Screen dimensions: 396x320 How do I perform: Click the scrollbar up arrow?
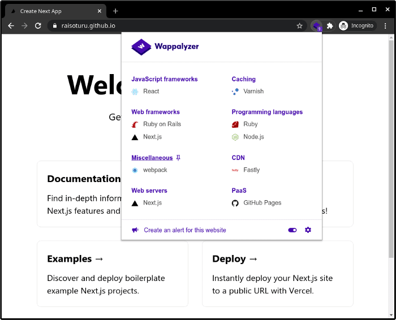point(391,38)
